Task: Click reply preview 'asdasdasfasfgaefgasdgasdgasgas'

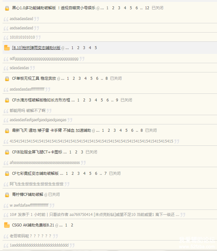Action: (38, 120)
